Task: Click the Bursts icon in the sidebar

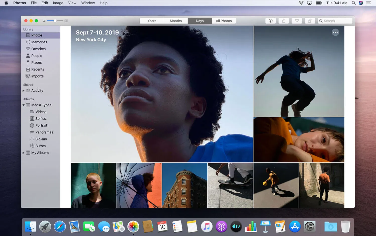Action: tap(32, 146)
